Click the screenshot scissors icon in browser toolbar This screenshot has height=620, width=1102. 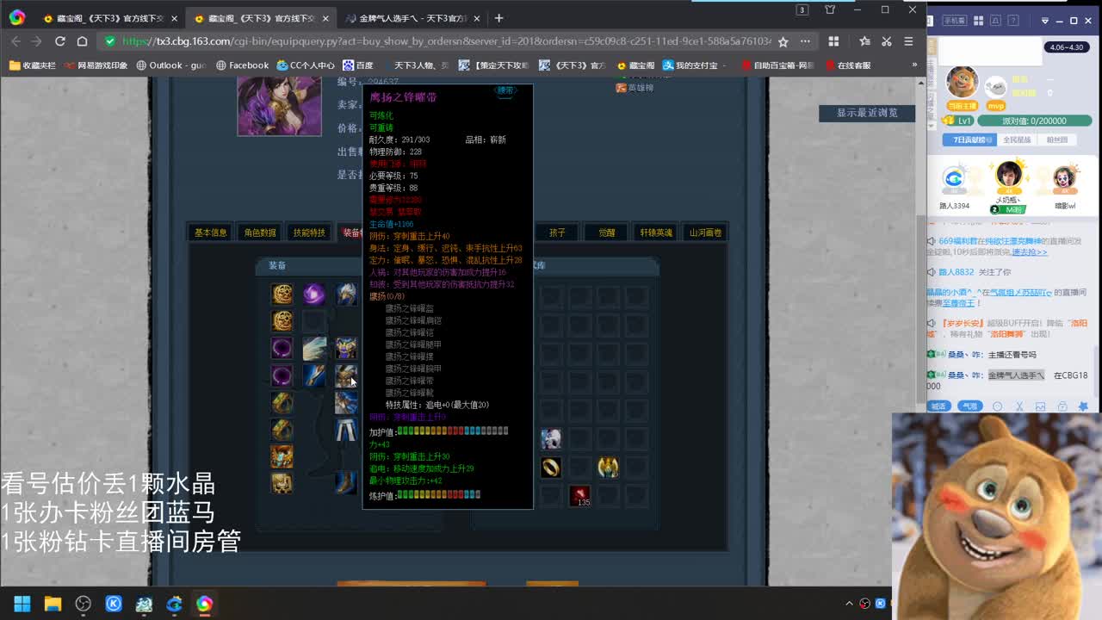click(886, 41)
